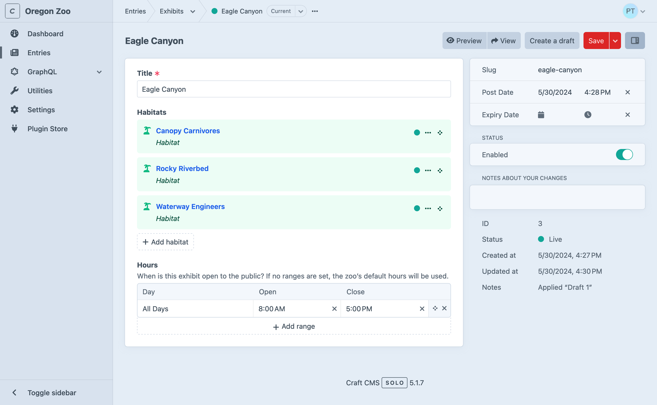657x405 pixels.
Task: Click the Waterway Engineers habitat status dot
Action: (x=416, y=208)
